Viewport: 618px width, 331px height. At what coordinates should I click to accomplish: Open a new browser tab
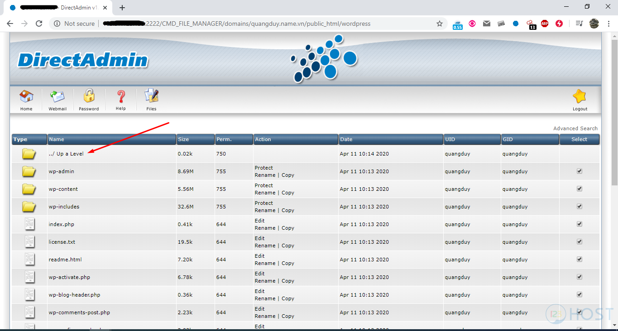click(x=122, y=8)
